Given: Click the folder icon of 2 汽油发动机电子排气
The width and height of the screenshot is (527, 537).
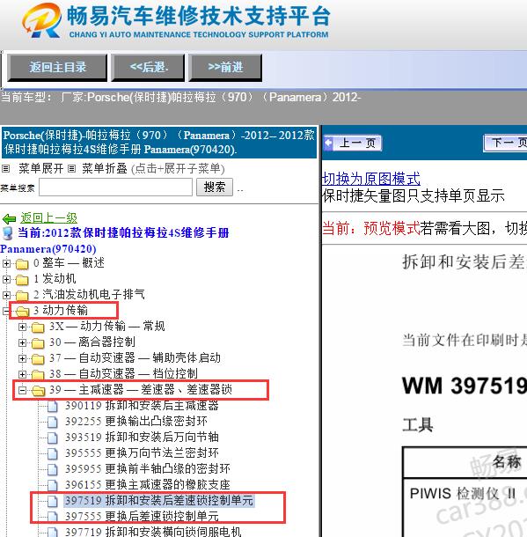Looking at the screenshot, I should click(x=22, y=296).
